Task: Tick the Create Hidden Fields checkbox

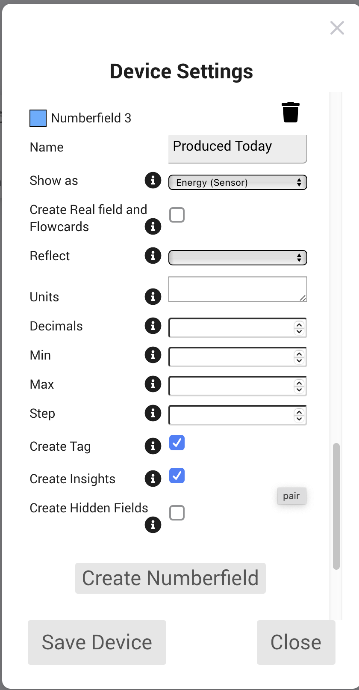Action: click(x=177, y=513)
